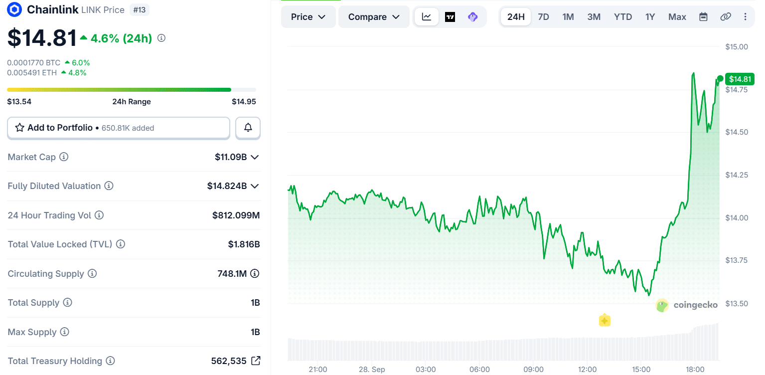The image size is (765, 375).
Task: Show Fully Diluted Valuation info icon
Action: pyautogui.click(x=109, y=186)
